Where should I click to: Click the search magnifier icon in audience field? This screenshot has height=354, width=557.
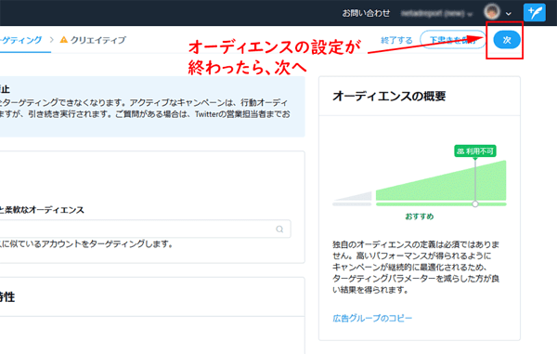click(279, 229)
